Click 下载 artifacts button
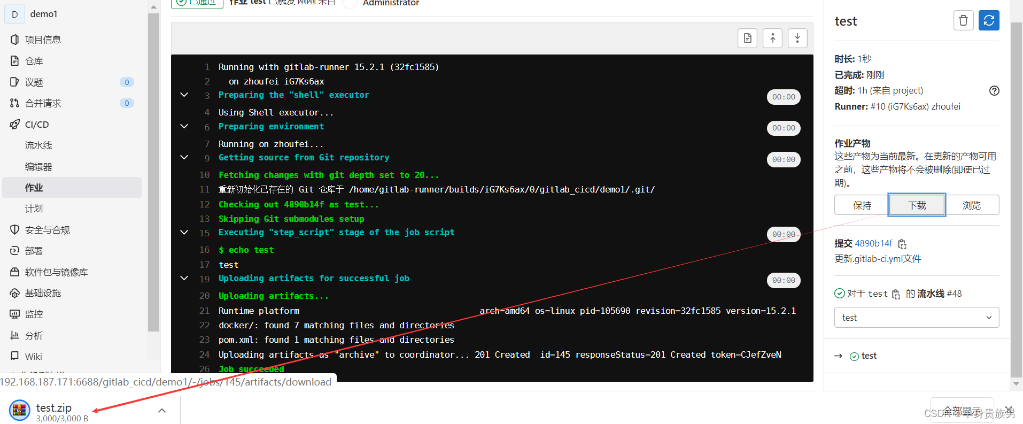Image resolution: width=1023 pixels, height=424 pixels. 917,205
